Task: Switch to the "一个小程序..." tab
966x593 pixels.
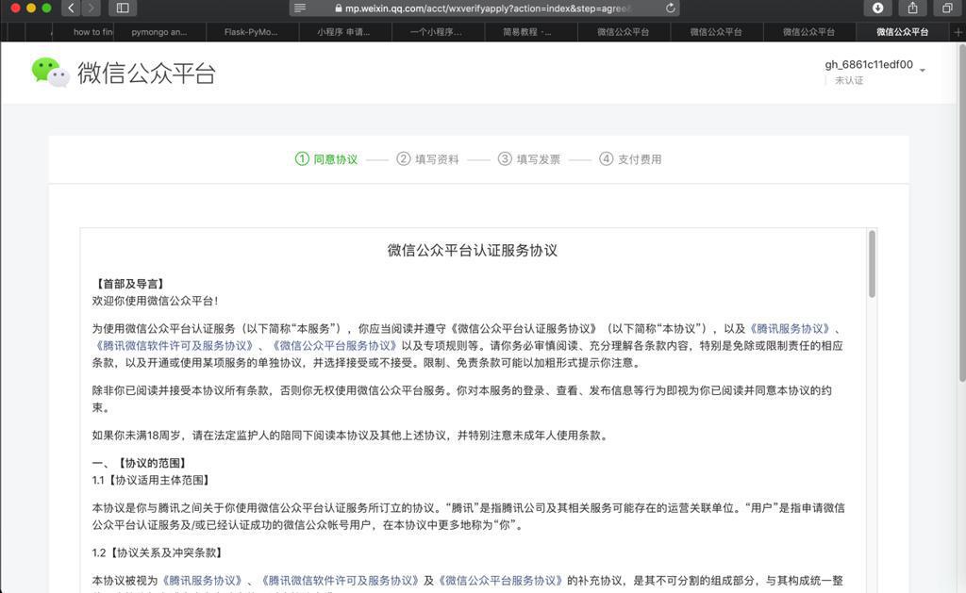Action: [x=437, y=32]
